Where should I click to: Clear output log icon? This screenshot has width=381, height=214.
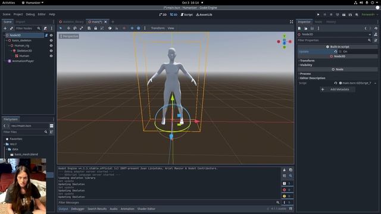(x=285, y=170)
